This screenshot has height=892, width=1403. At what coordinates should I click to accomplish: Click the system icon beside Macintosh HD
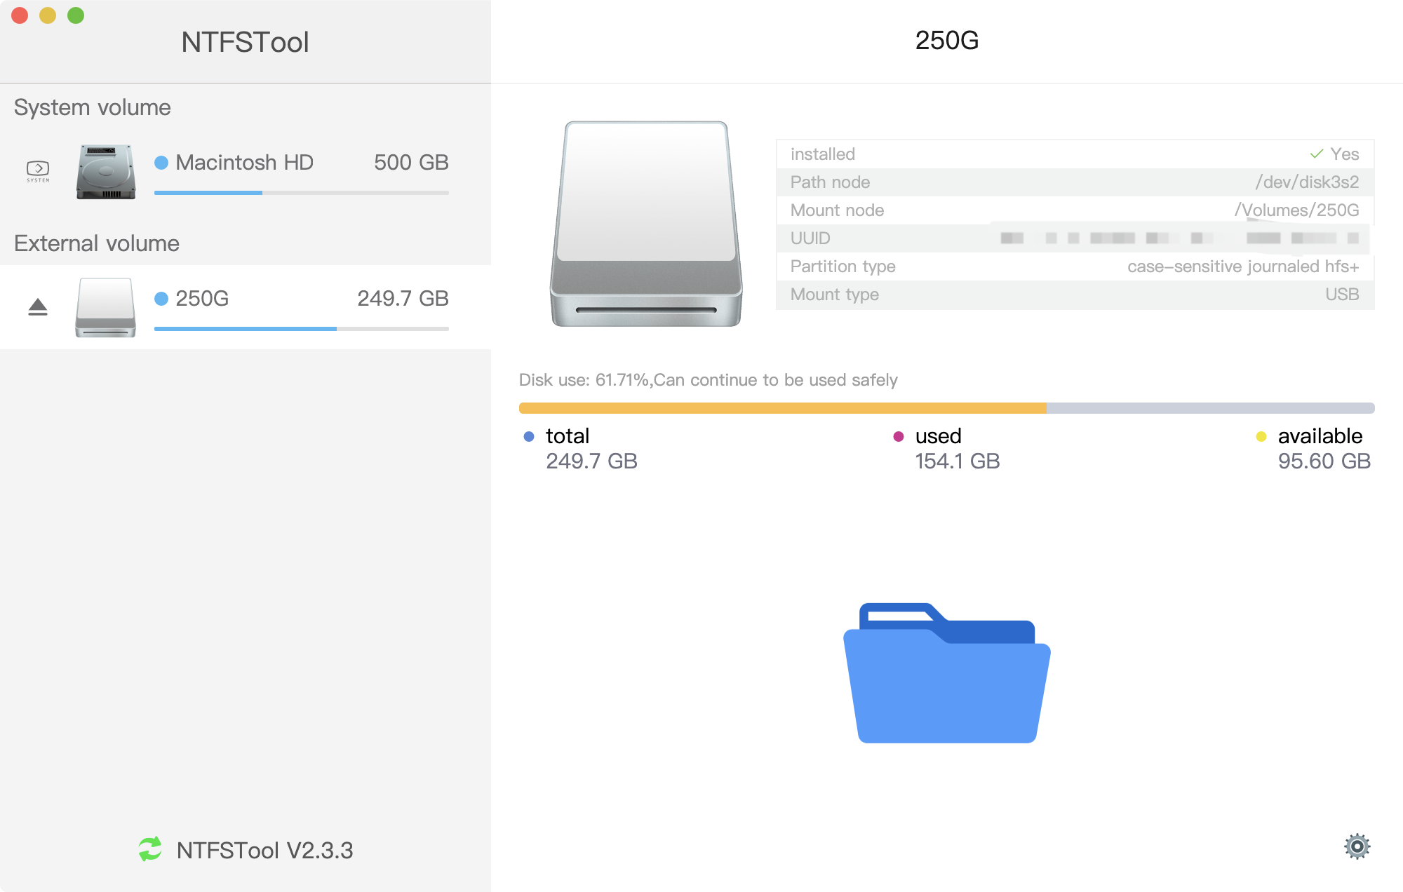click(38, 170)
